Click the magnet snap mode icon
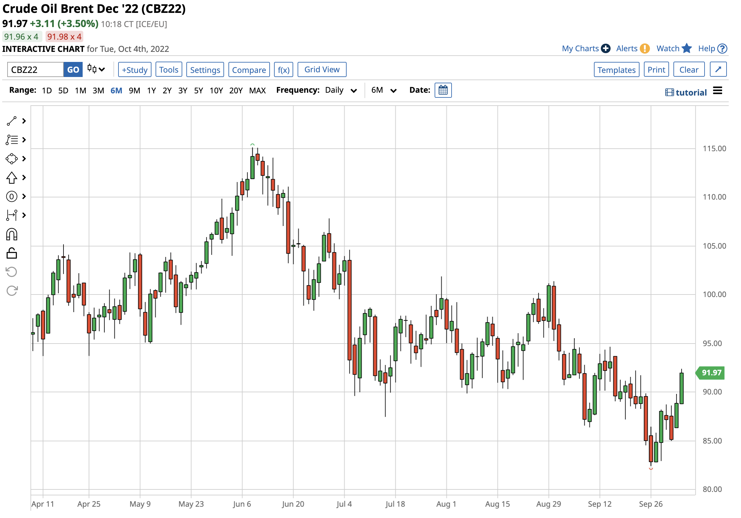Image resolution: width=741 pixels, height=518 pixels. coord(12,234)
